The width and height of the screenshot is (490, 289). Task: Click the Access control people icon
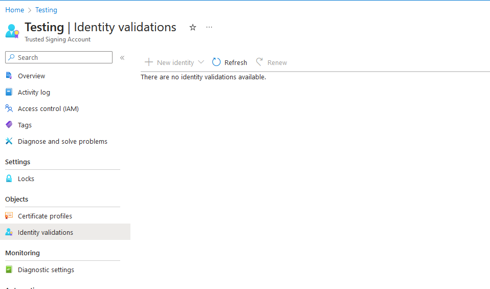[9, 108]
